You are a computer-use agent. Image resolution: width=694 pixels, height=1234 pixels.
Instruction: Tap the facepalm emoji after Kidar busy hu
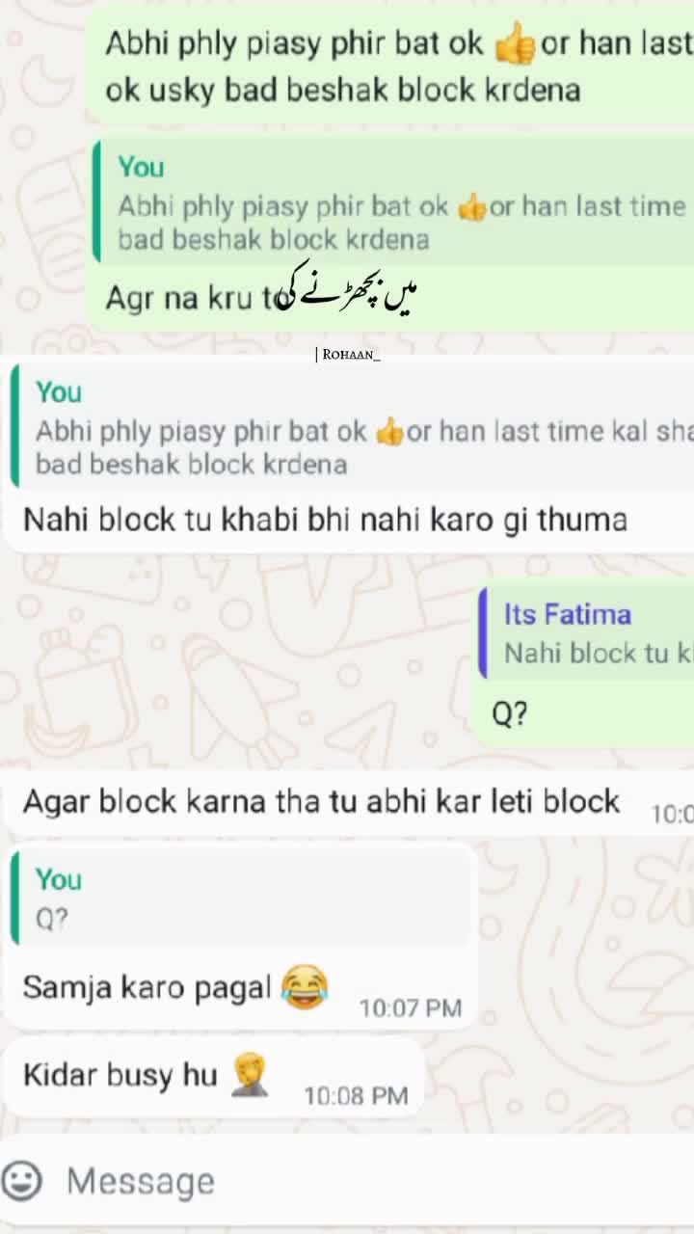click(x=250, y=1076)
